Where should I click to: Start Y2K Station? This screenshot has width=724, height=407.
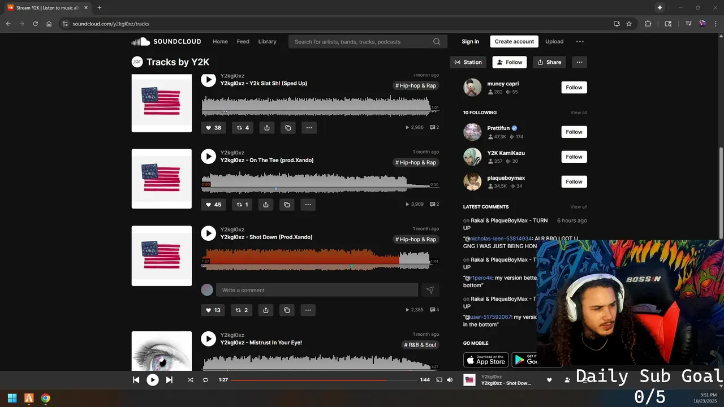[468, 62]
